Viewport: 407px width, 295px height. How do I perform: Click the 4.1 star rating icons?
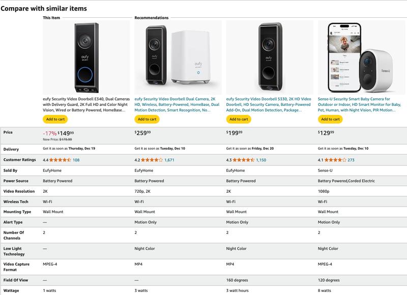point(336,160)
